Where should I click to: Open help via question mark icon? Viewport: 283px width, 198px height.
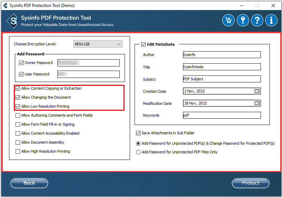(257, 20)
